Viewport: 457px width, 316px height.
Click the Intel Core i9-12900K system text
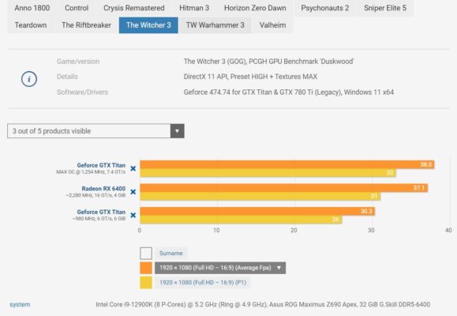click(x=263, y=304)
